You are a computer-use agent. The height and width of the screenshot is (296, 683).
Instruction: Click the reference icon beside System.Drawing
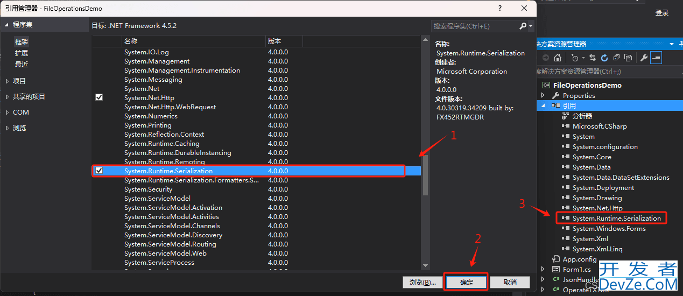(x=566, y=198)
